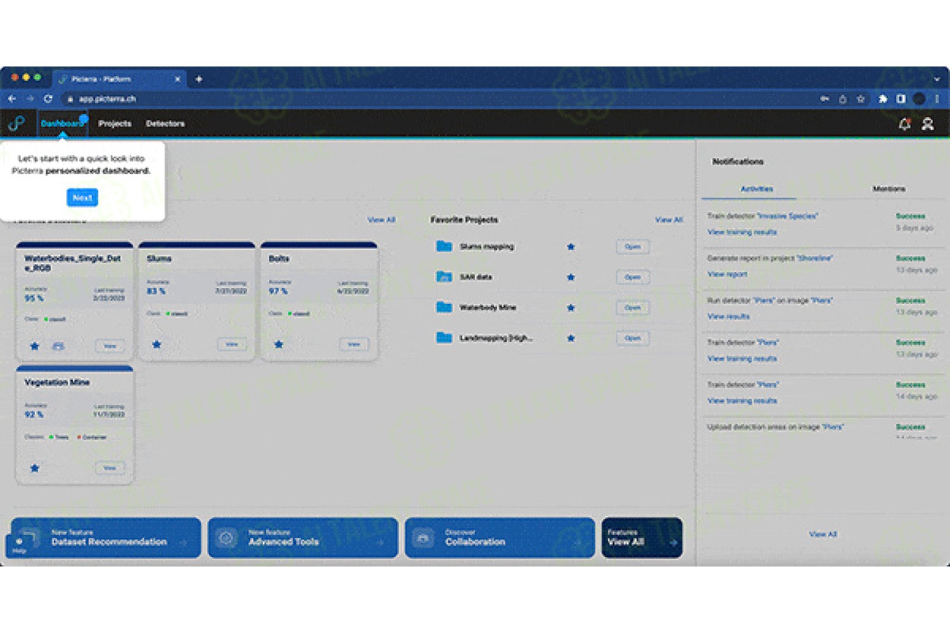Viewport: 950px width, 633px height.
Task: Open the SAR data project
Action: pos(633,277)
